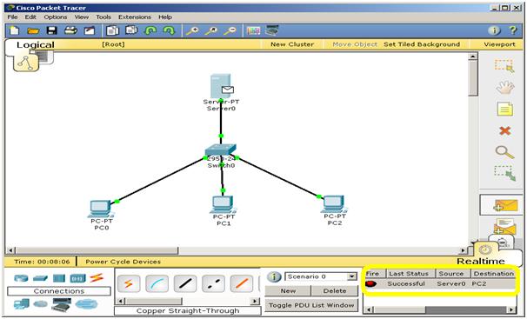The width and height of the screenshot is (527, 319).
Task: Choose the red X Delete tool
Action: (x=504, y=130)
